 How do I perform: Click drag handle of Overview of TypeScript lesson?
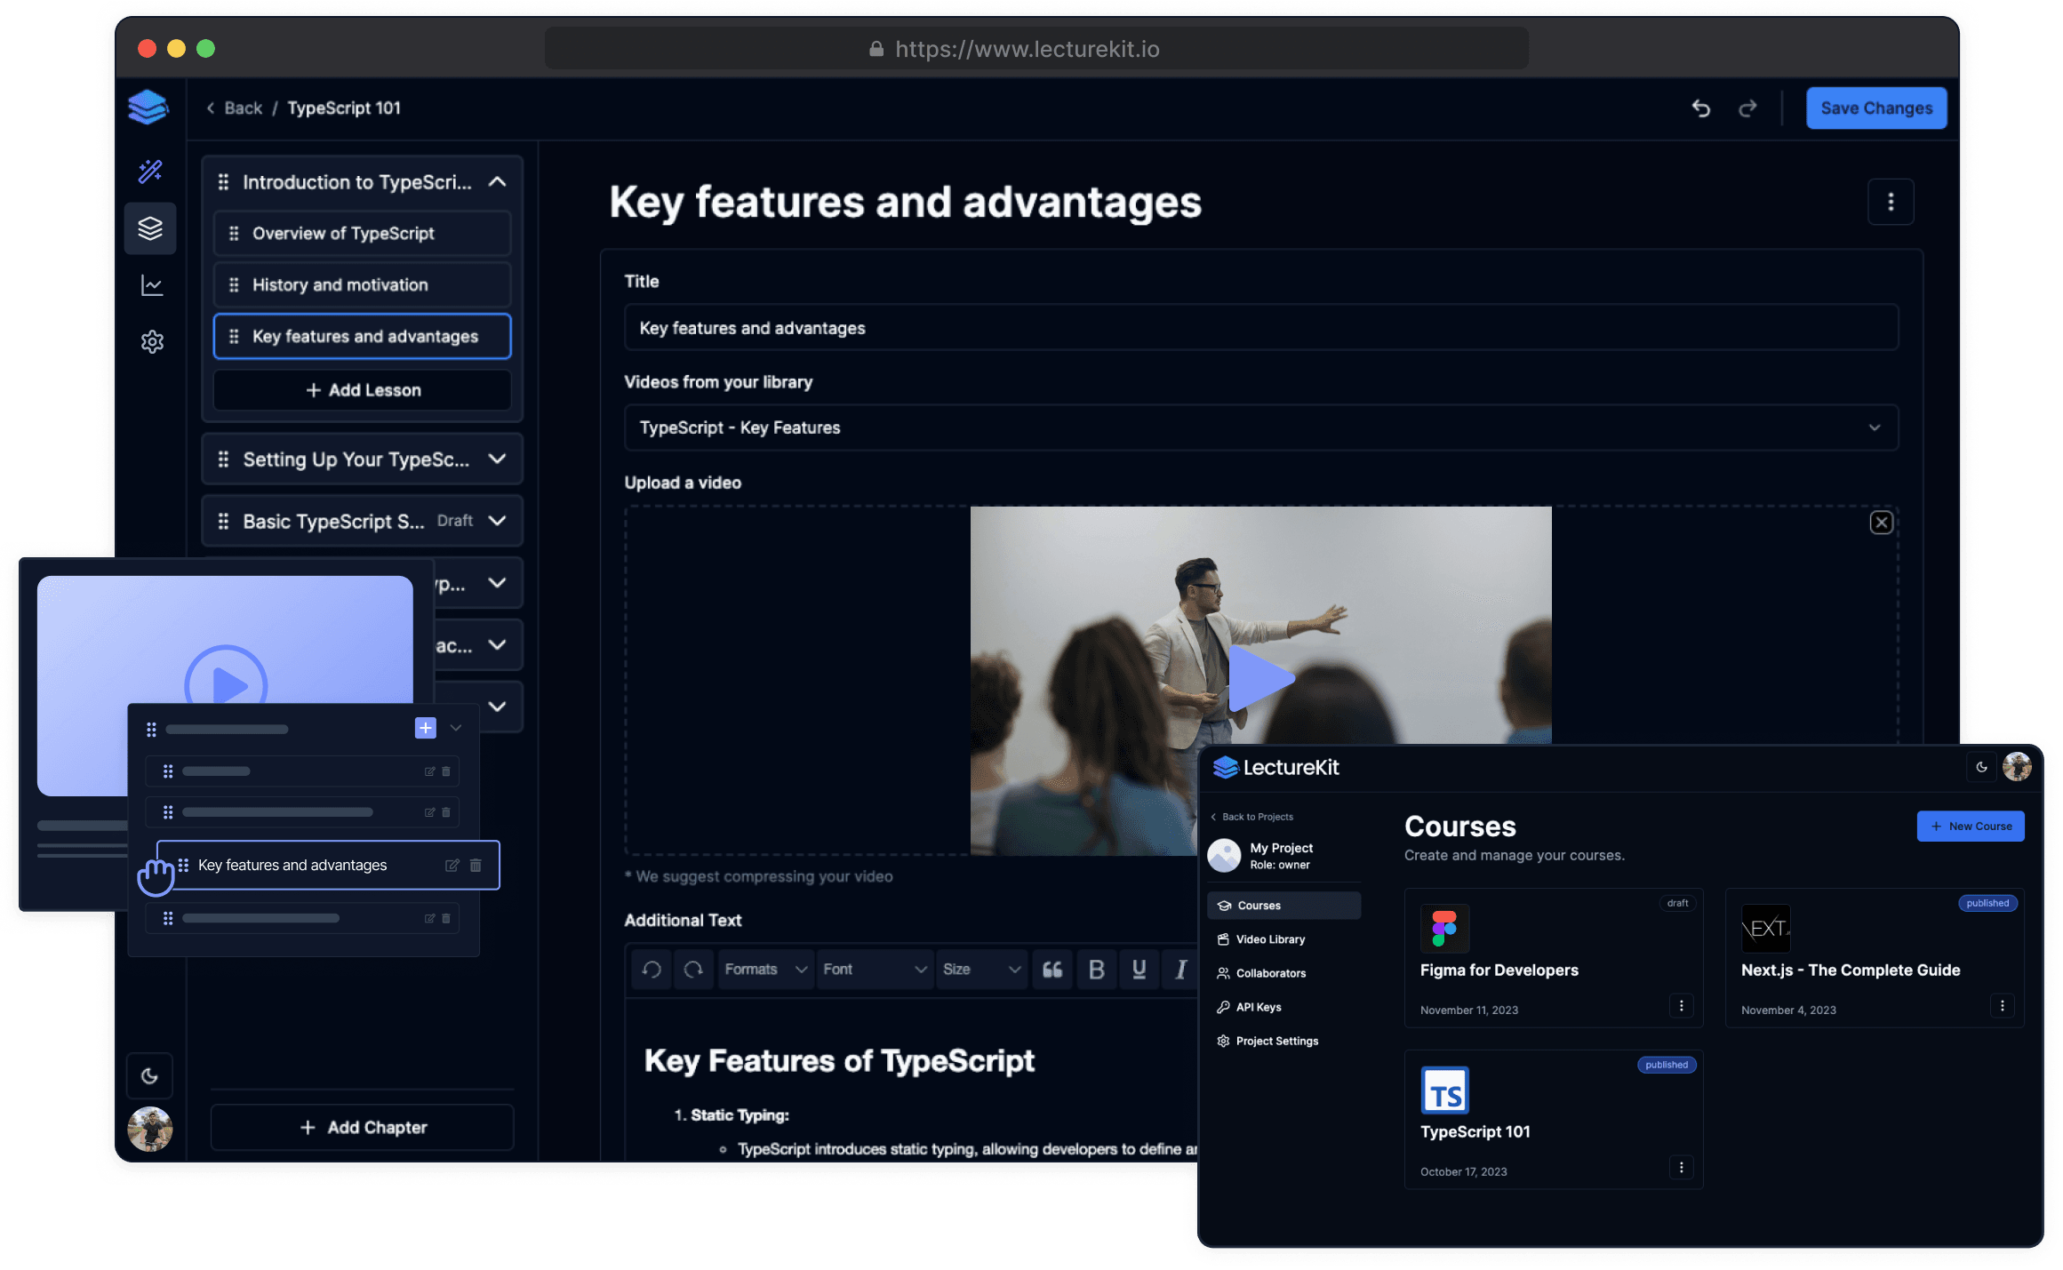[x=234, y=234]
